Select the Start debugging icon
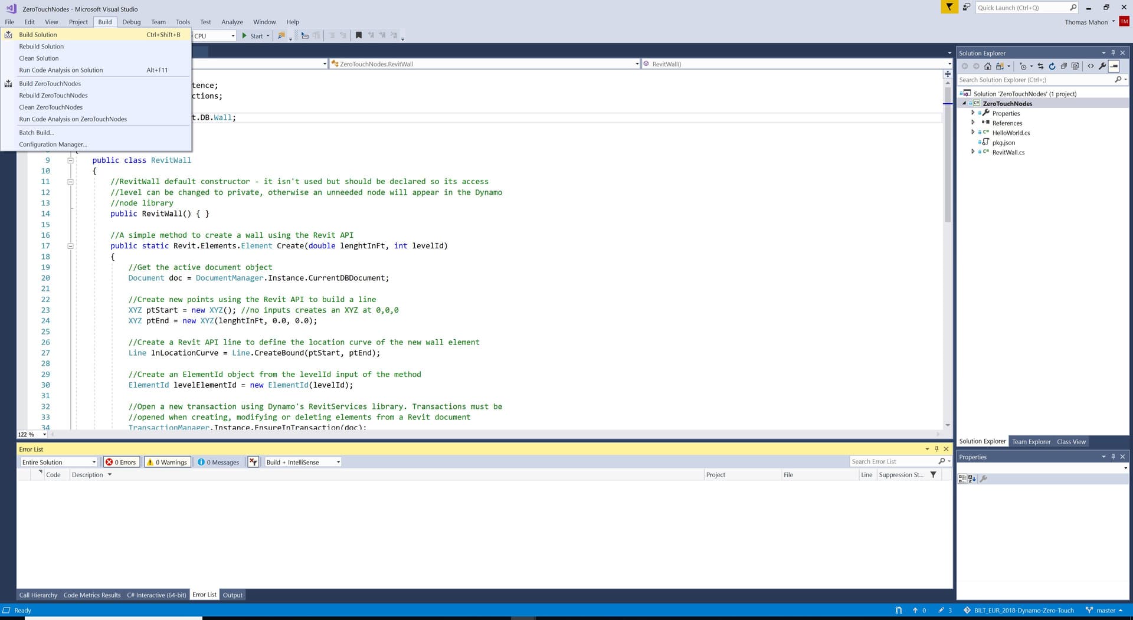1133x620 pixels. 244,35
